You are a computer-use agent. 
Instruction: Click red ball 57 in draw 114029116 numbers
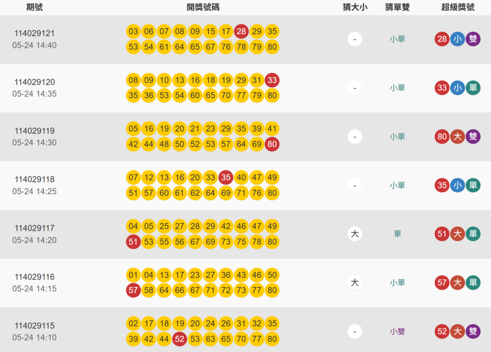[x=133, y=290]
